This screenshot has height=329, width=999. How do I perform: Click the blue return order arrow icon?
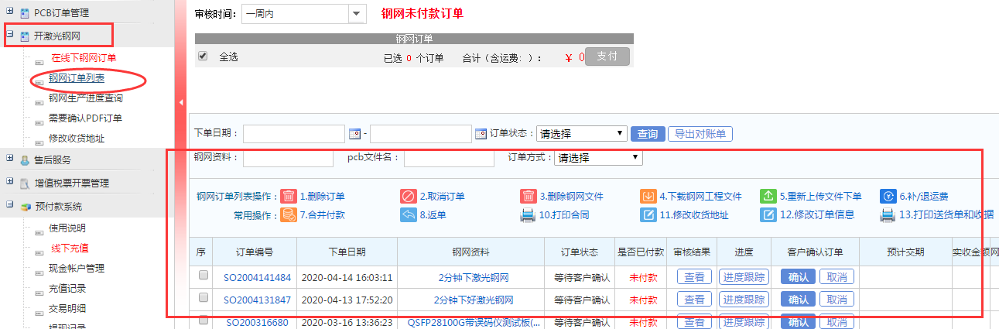(x=408, y=215)
